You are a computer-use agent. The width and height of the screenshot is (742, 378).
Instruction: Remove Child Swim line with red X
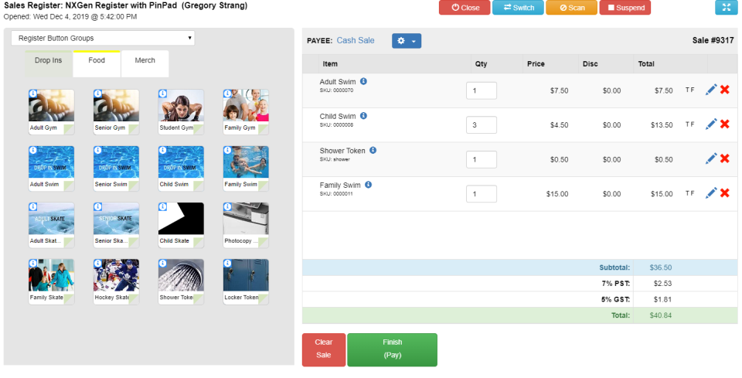coord(724,124)
